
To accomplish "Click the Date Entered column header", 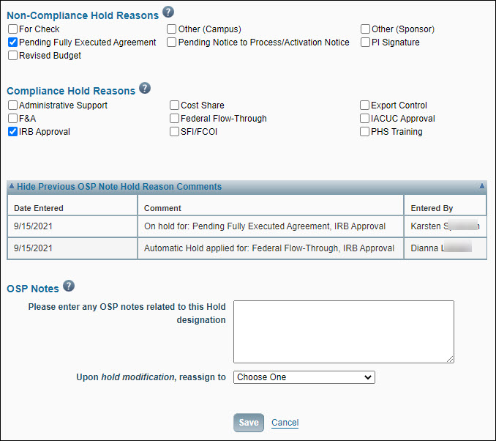I will point(39,209).
